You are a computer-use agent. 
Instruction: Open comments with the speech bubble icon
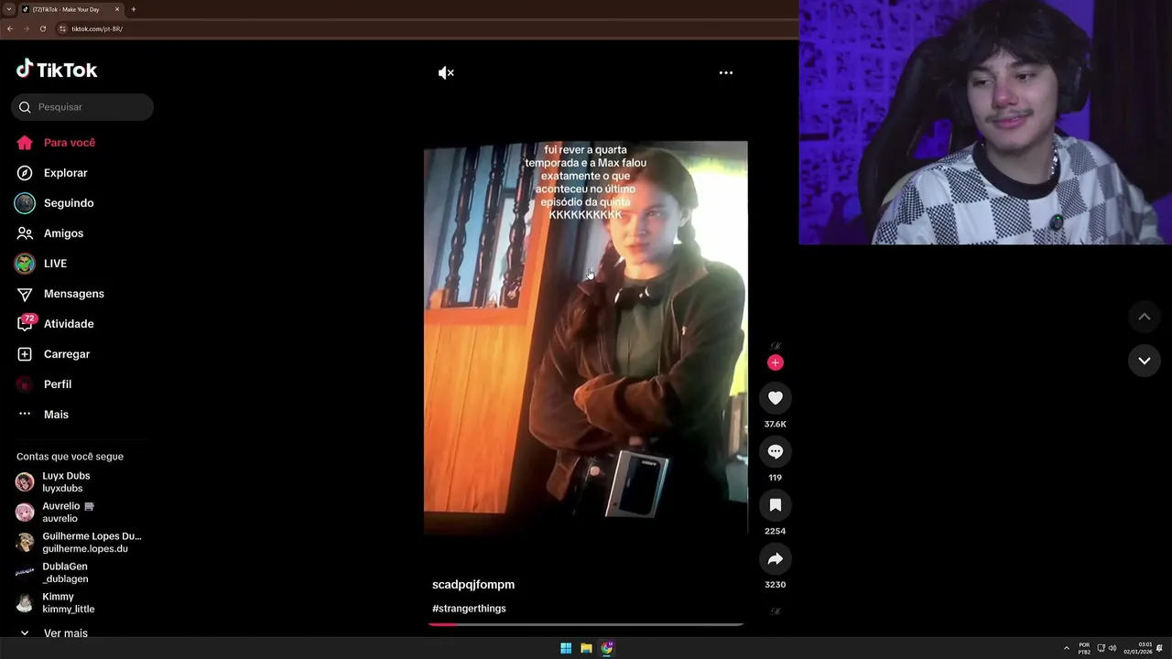pyautogui.click(x=776, y=451)
